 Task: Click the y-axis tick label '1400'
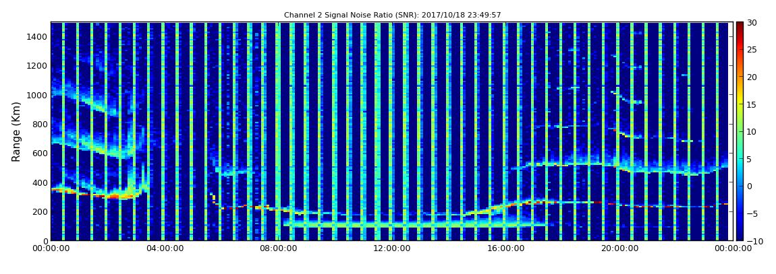click(x=38, y=36)
